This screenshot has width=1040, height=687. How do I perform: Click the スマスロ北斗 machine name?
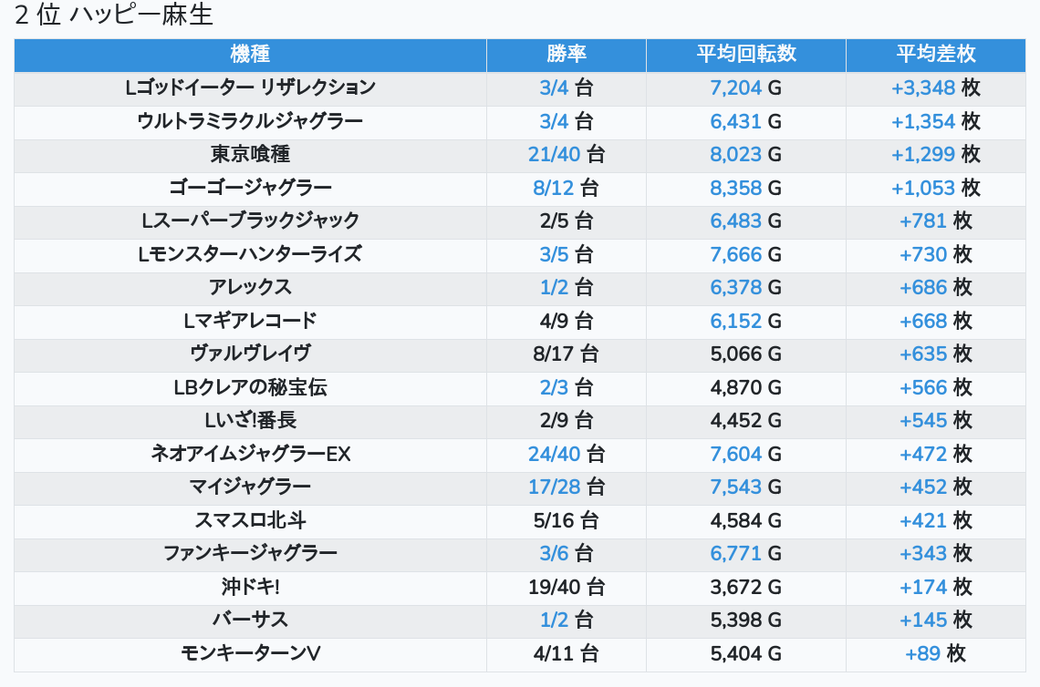(250, 520)
